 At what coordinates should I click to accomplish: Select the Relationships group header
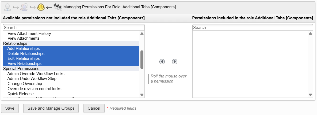tap(15, 43)
